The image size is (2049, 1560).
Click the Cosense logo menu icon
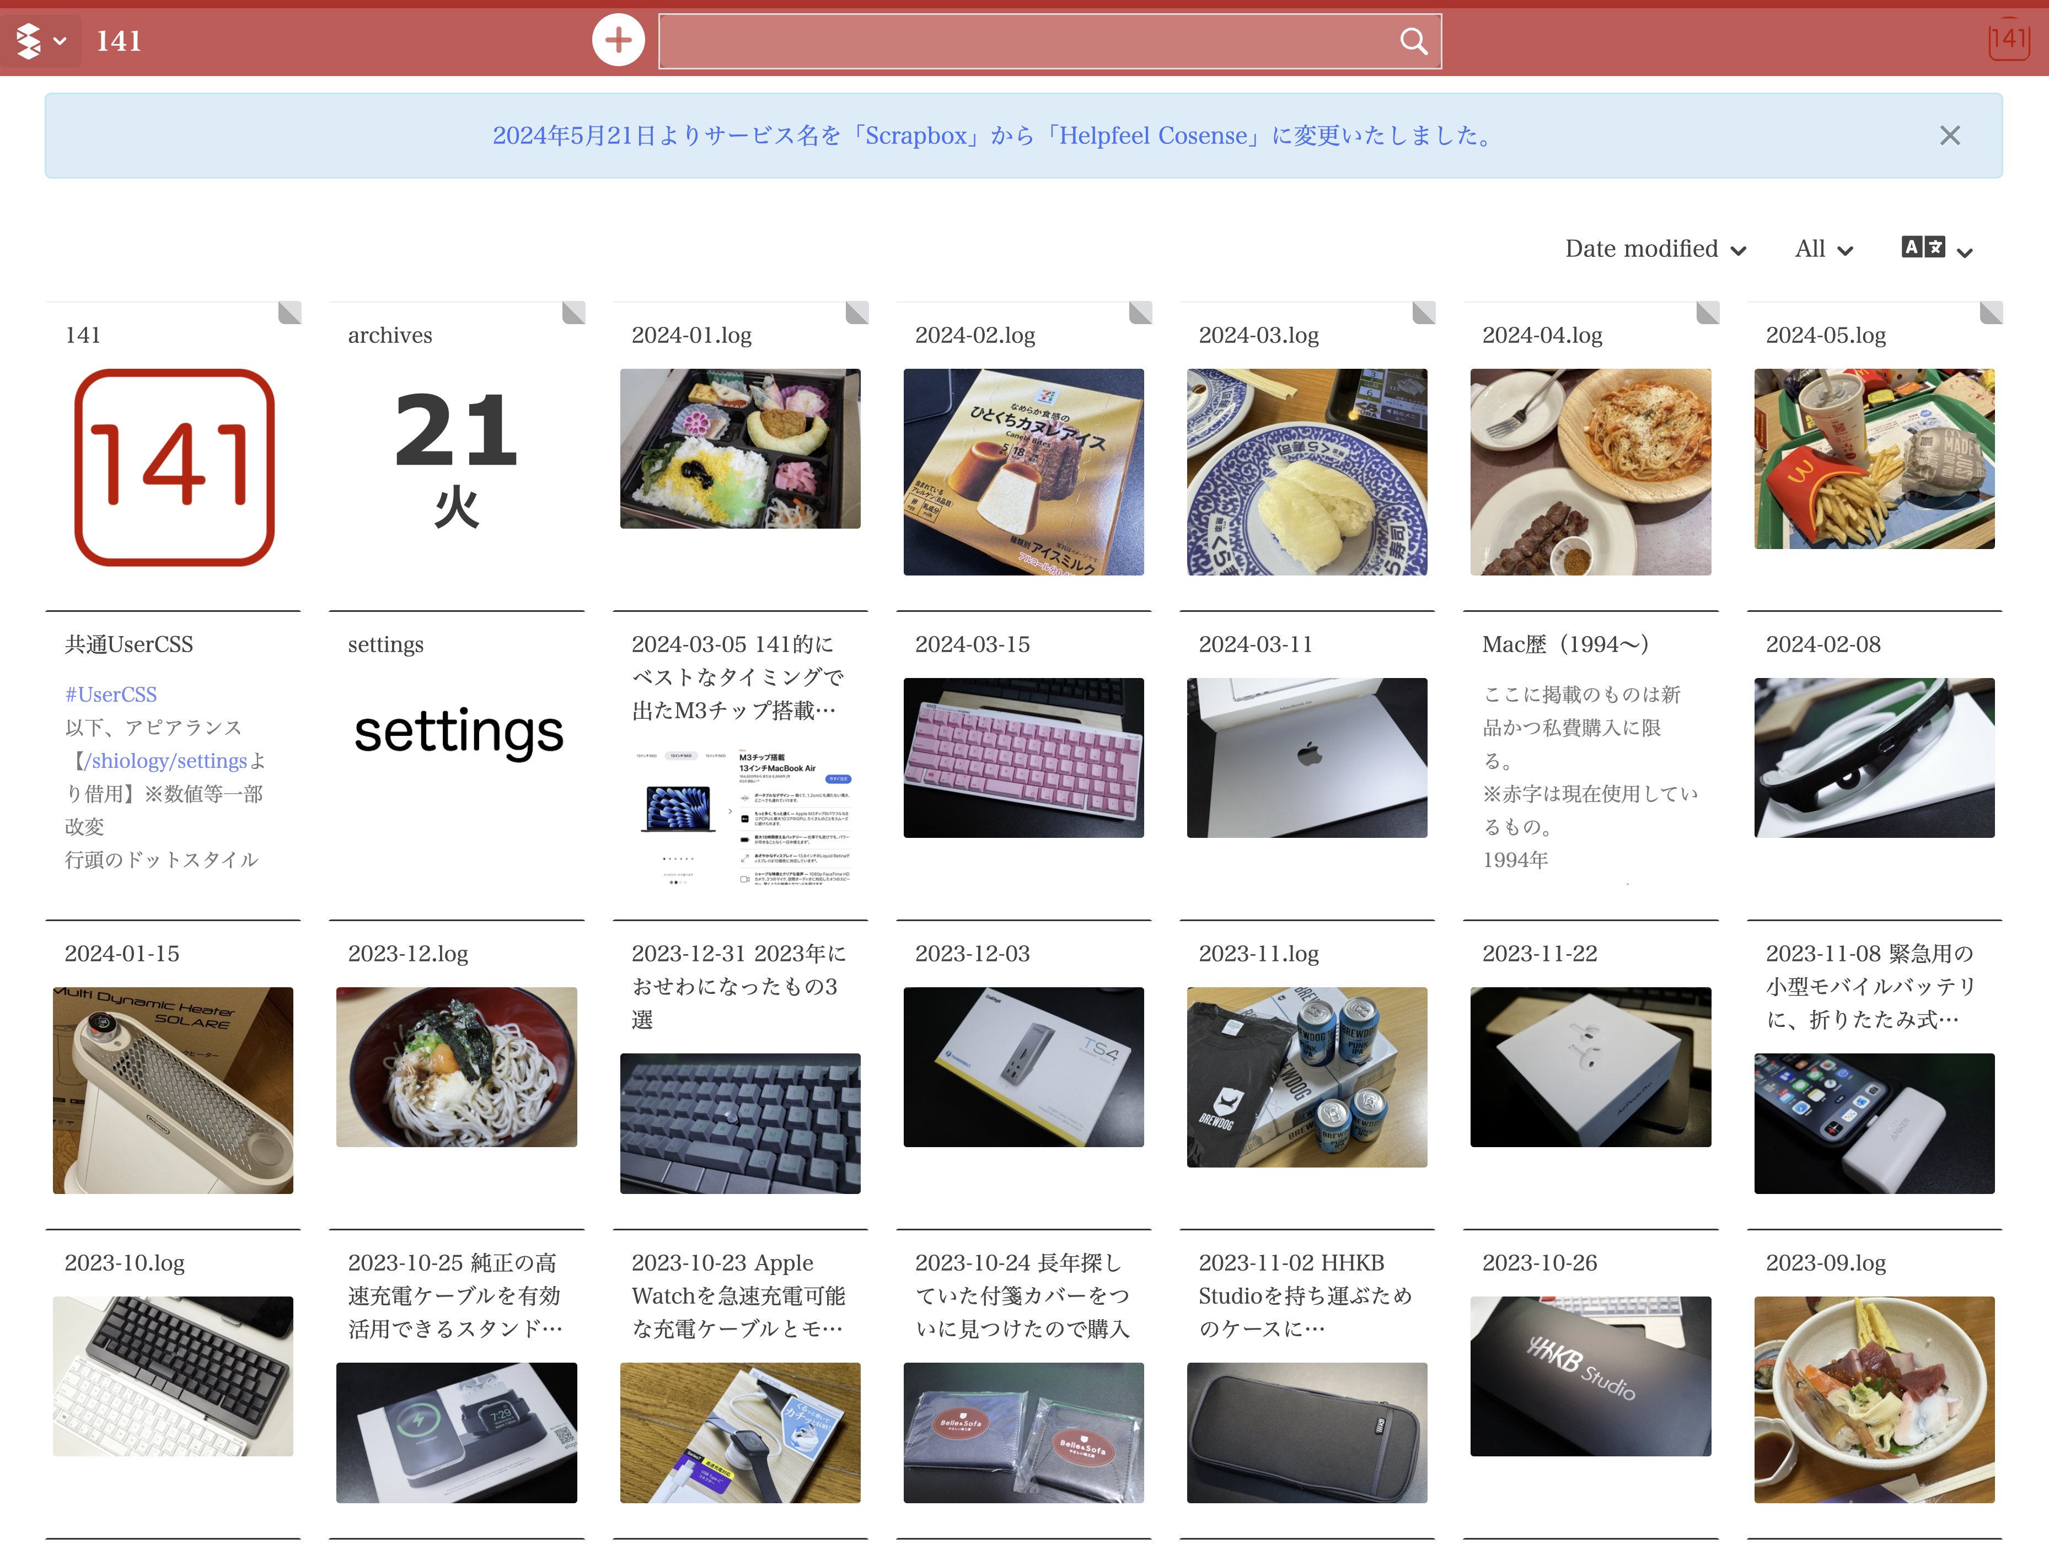pos(29,41)
